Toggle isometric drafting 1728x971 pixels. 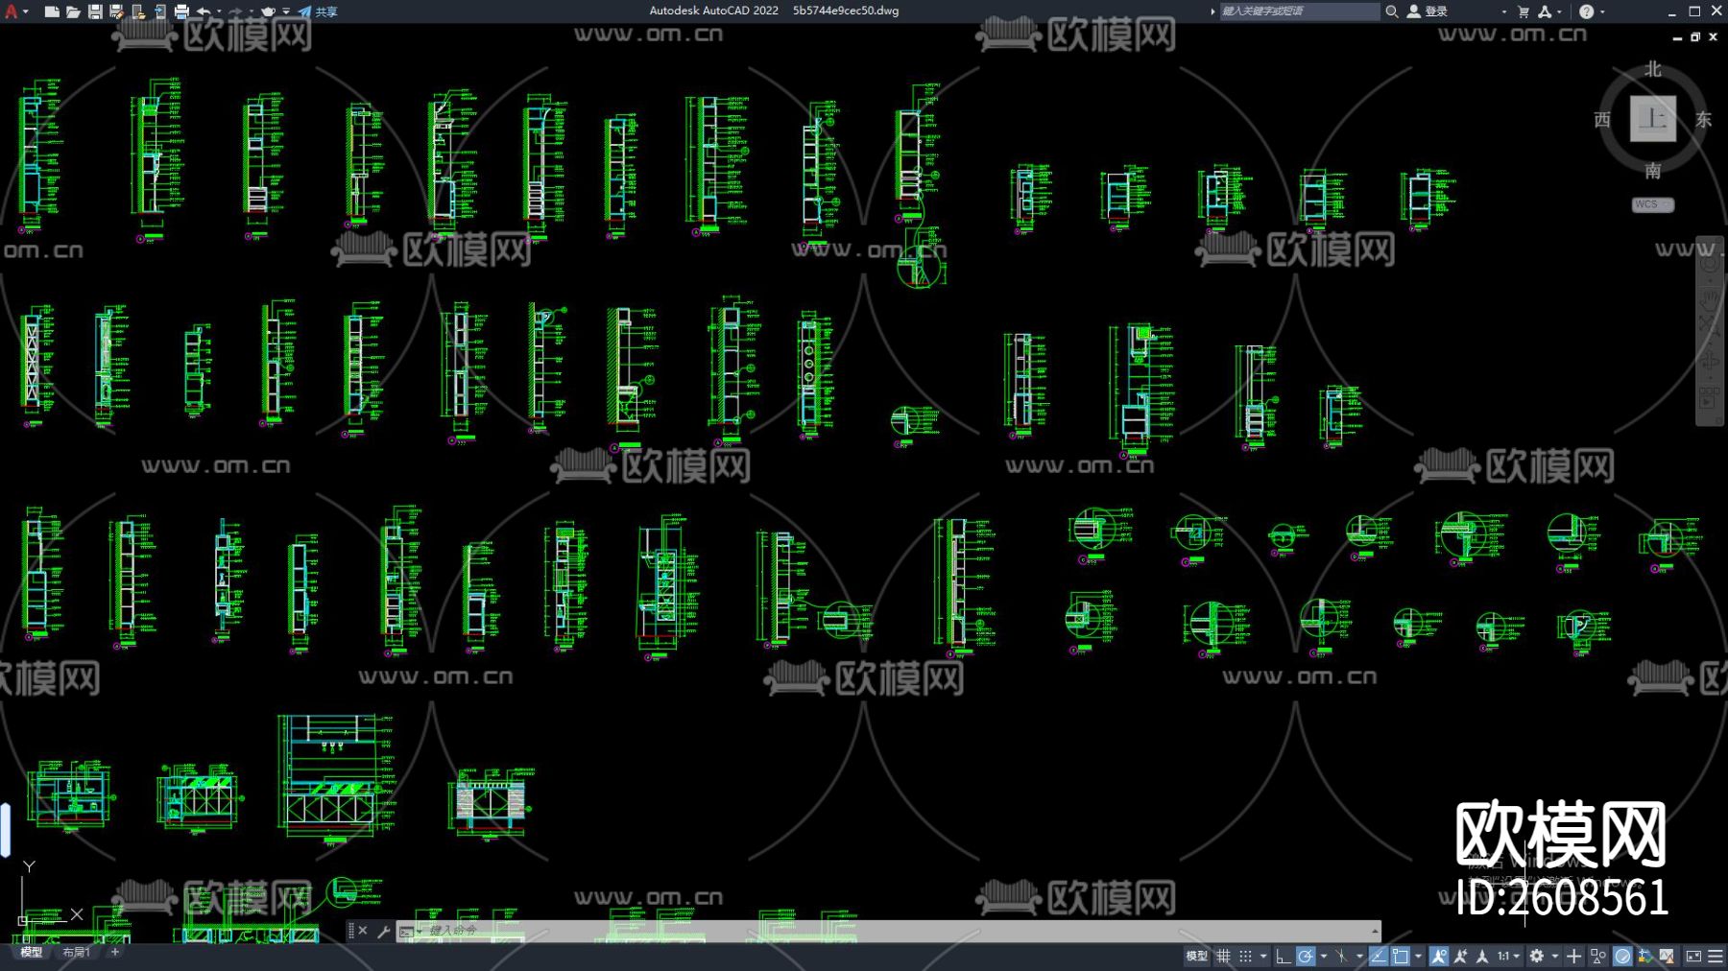(x=1342, y=957)
